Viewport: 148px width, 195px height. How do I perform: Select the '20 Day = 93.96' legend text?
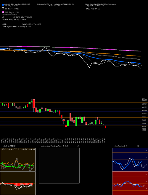click(12, 5)
